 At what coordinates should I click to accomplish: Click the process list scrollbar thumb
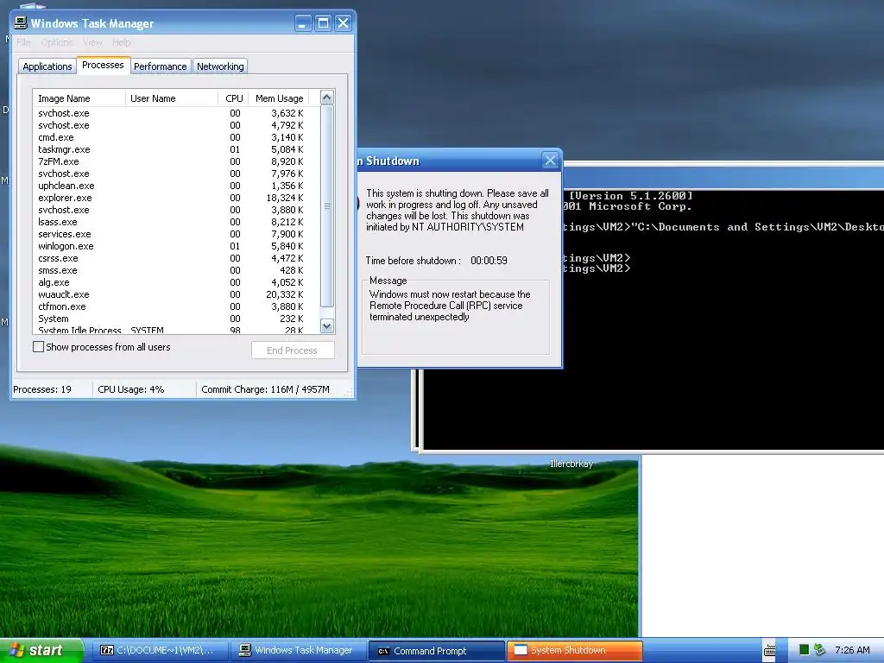pyautogui.click(x=327, y=205)
